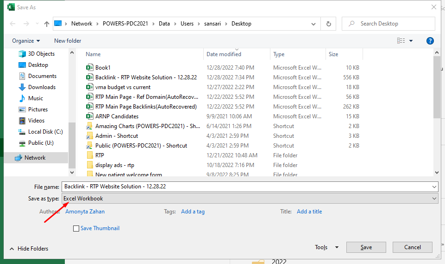The width and height of the screenshot is (445, 264).
Task: Open Local Disk (C:) in navigation pane
Action: 41,131
